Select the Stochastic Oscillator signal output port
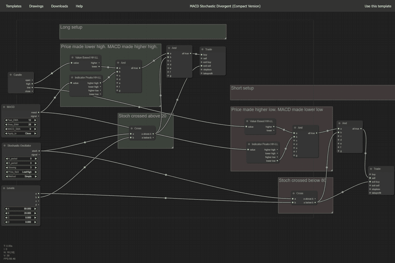Viewport: 395px width, 263px height. click(39, 155)
